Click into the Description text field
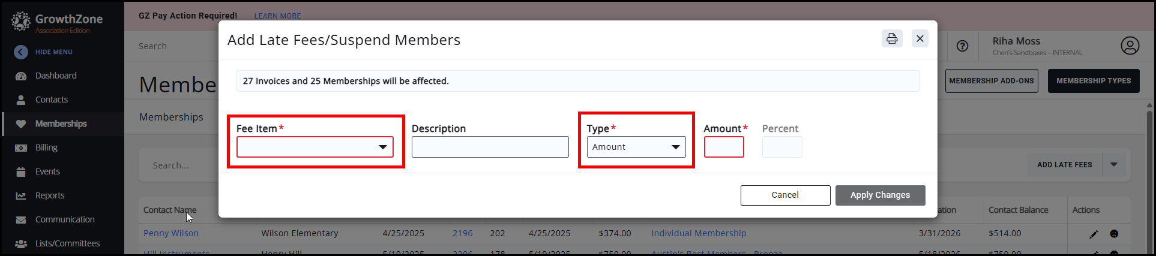 (490, 147)
